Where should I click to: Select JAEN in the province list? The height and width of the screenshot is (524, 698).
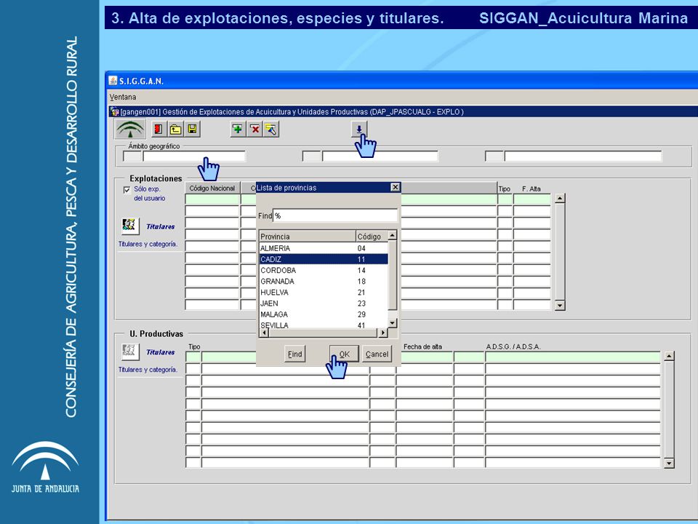(x=324, y=303)
